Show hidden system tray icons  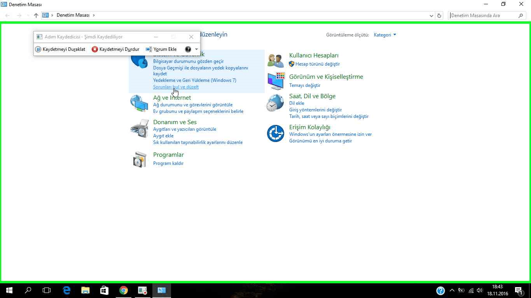click(452, 290)
